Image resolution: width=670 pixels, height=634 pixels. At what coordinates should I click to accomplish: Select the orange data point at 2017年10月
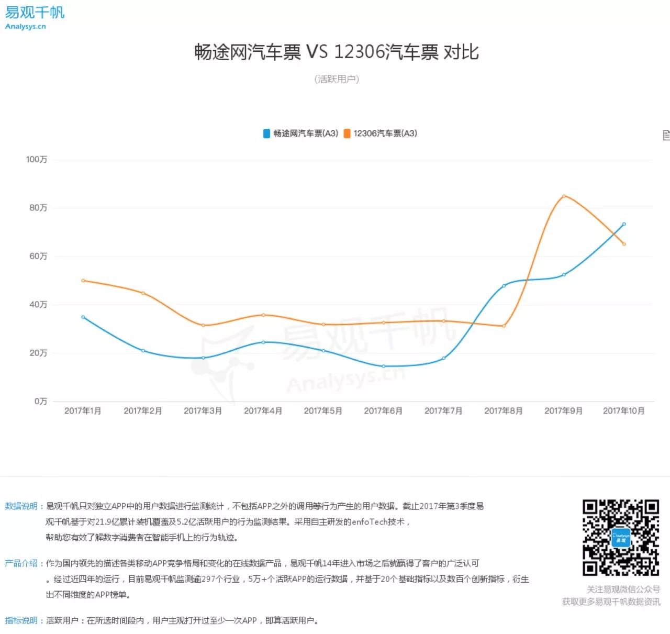624,244
